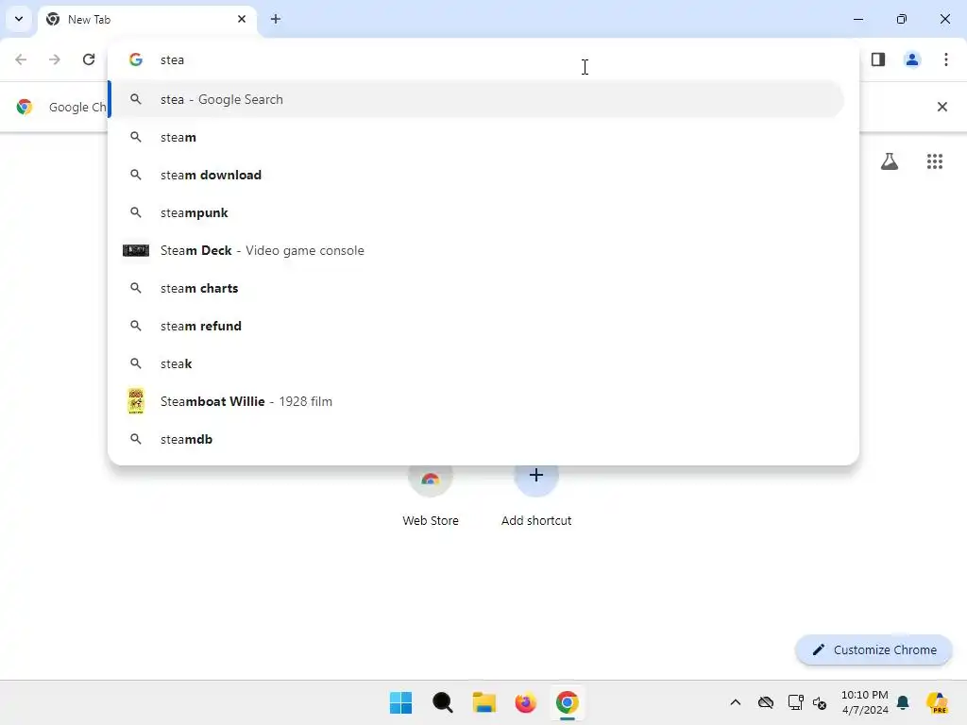The width and height of the screenshot is (967, 725).
Task: Click the Steamboat Willie poster thumbnail
Action: pos(136,401)
